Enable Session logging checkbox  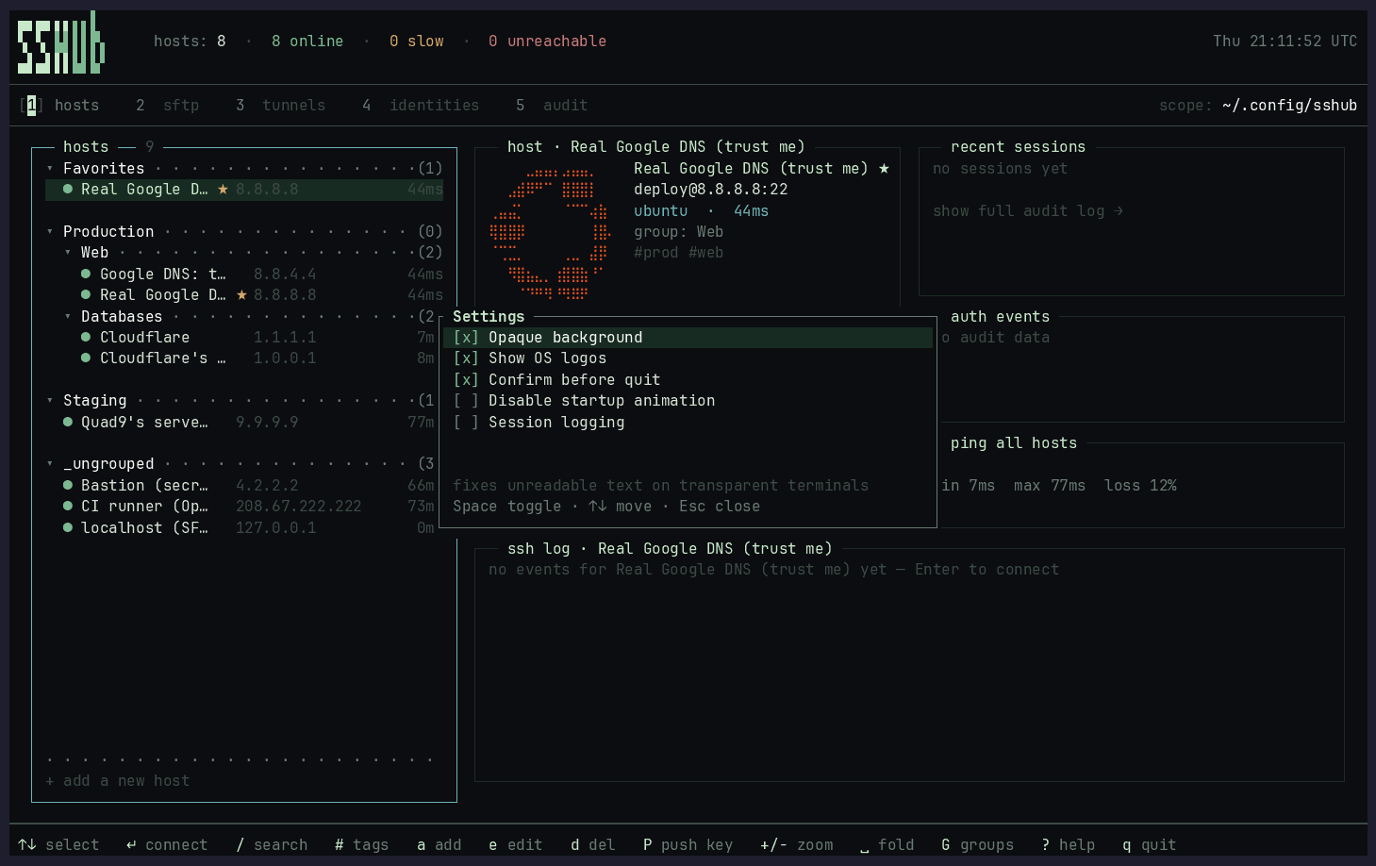tap(466, 422)
